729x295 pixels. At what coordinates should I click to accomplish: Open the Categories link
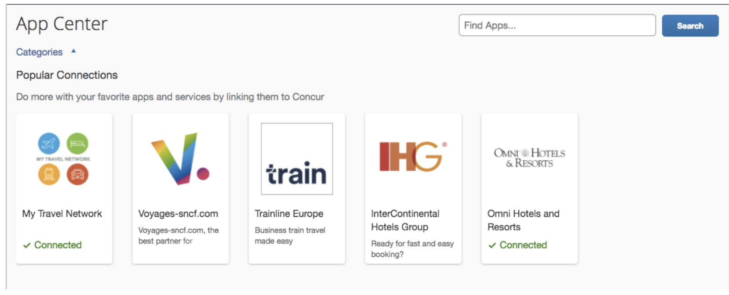tap(39, 52)
